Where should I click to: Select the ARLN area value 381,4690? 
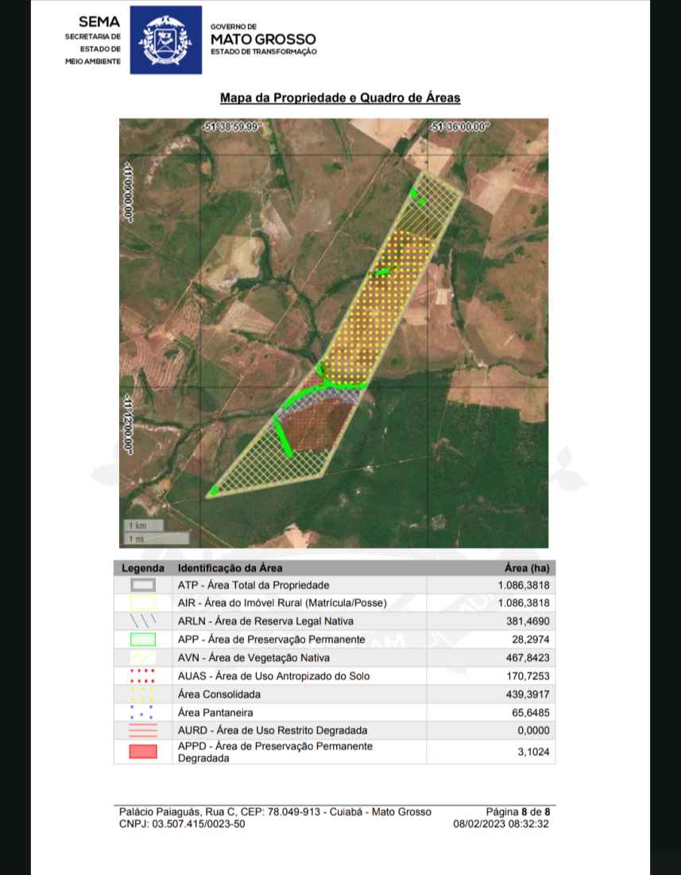pos(528,621)
